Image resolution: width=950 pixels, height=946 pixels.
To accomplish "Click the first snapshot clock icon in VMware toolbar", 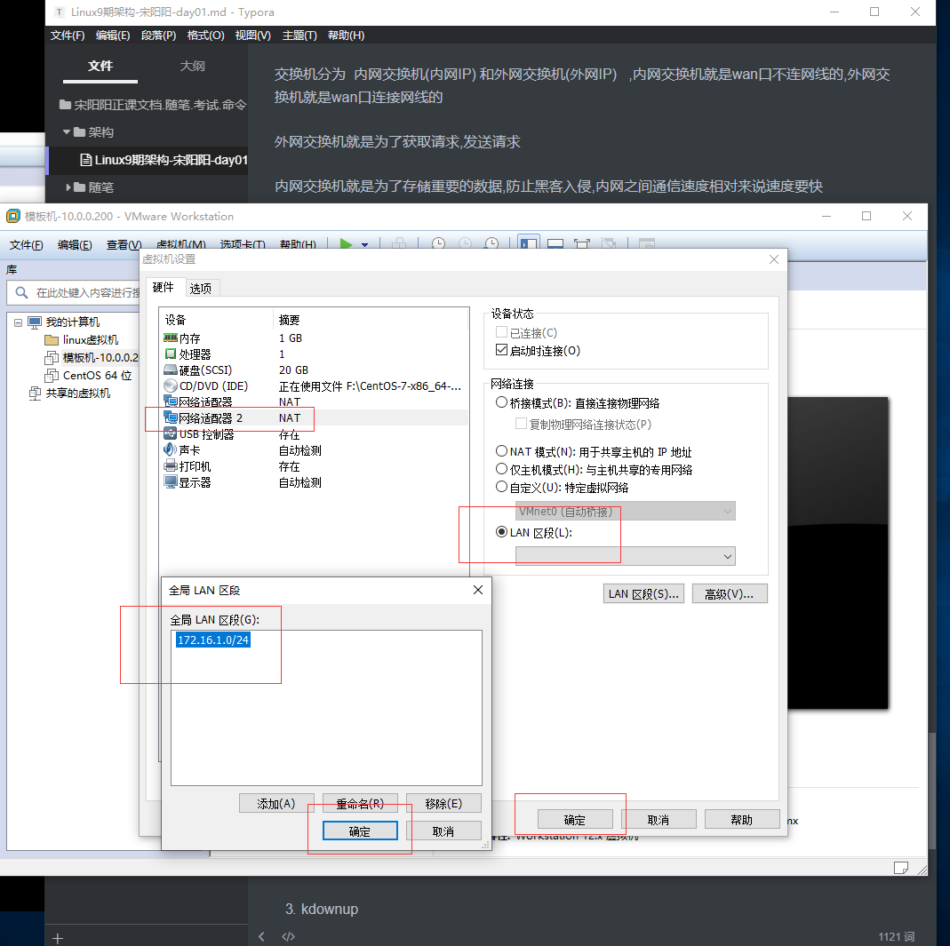I will pyautogui.click(x=438, y=244).
